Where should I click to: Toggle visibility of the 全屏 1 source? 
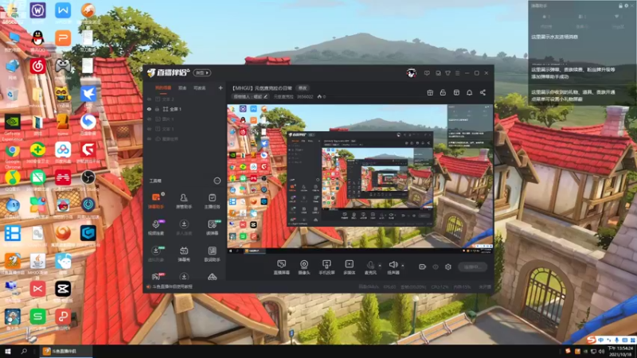pyautogui.click(x=149, y=109)
